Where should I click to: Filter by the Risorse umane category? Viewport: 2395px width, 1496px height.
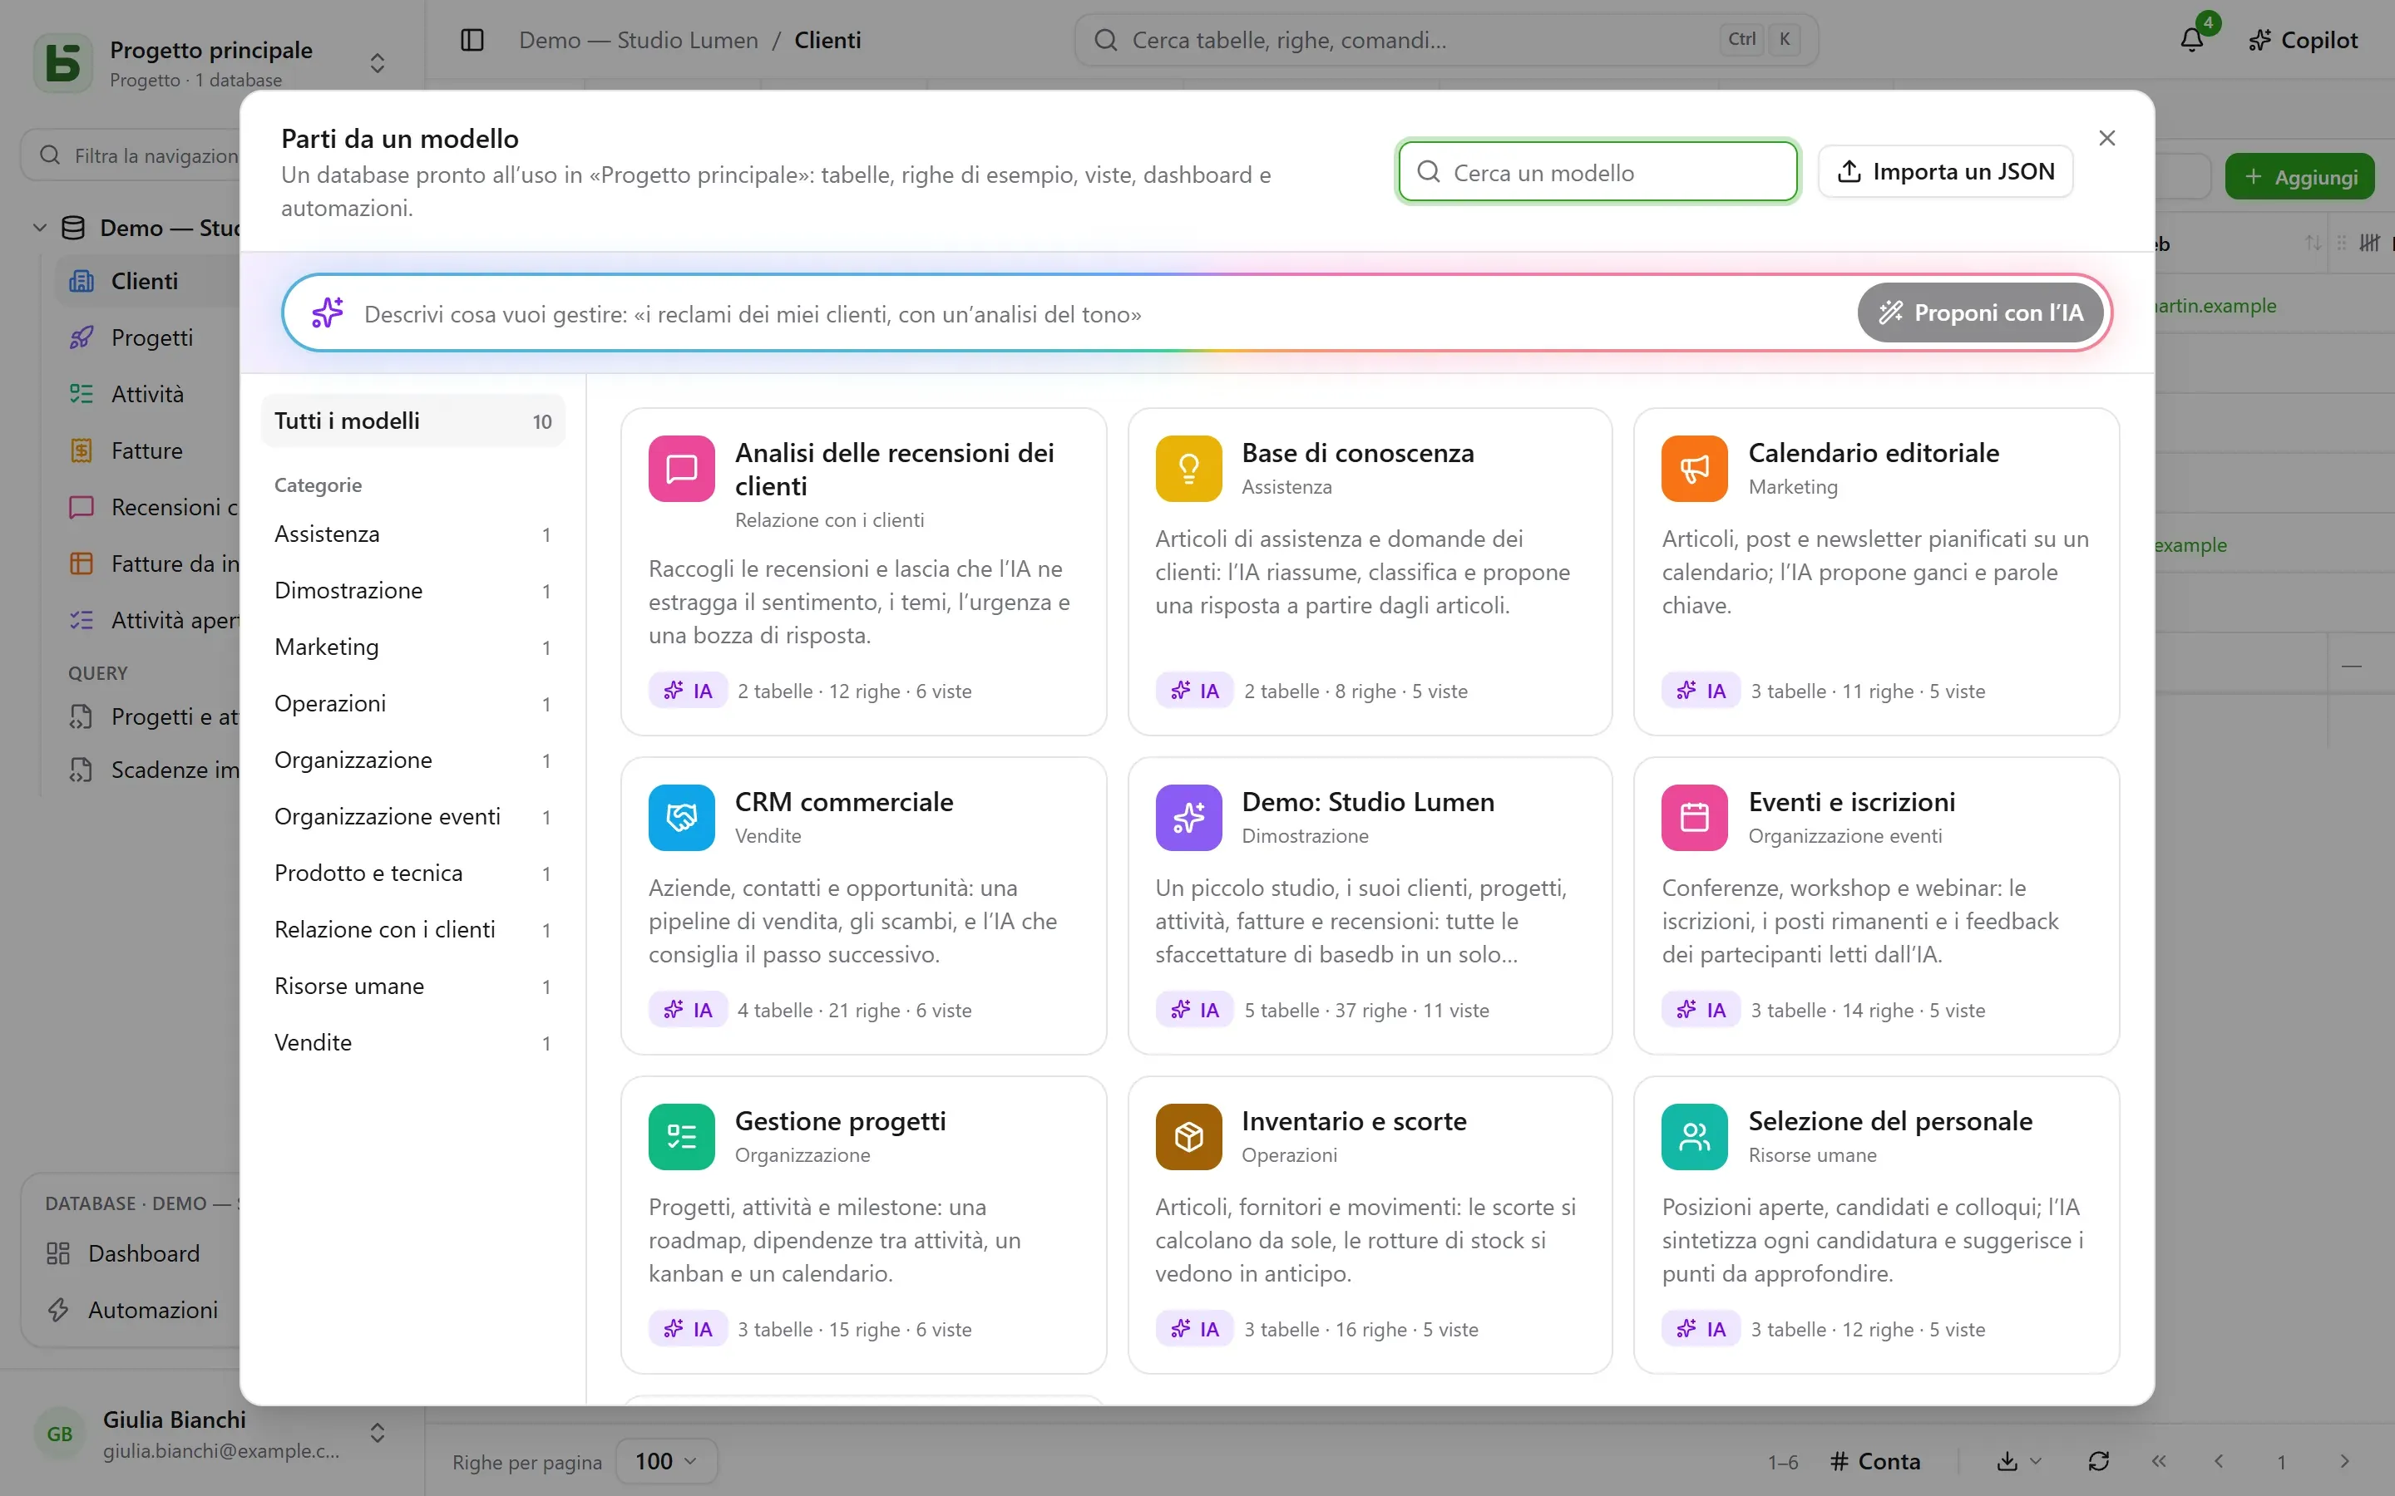[412, 987]
